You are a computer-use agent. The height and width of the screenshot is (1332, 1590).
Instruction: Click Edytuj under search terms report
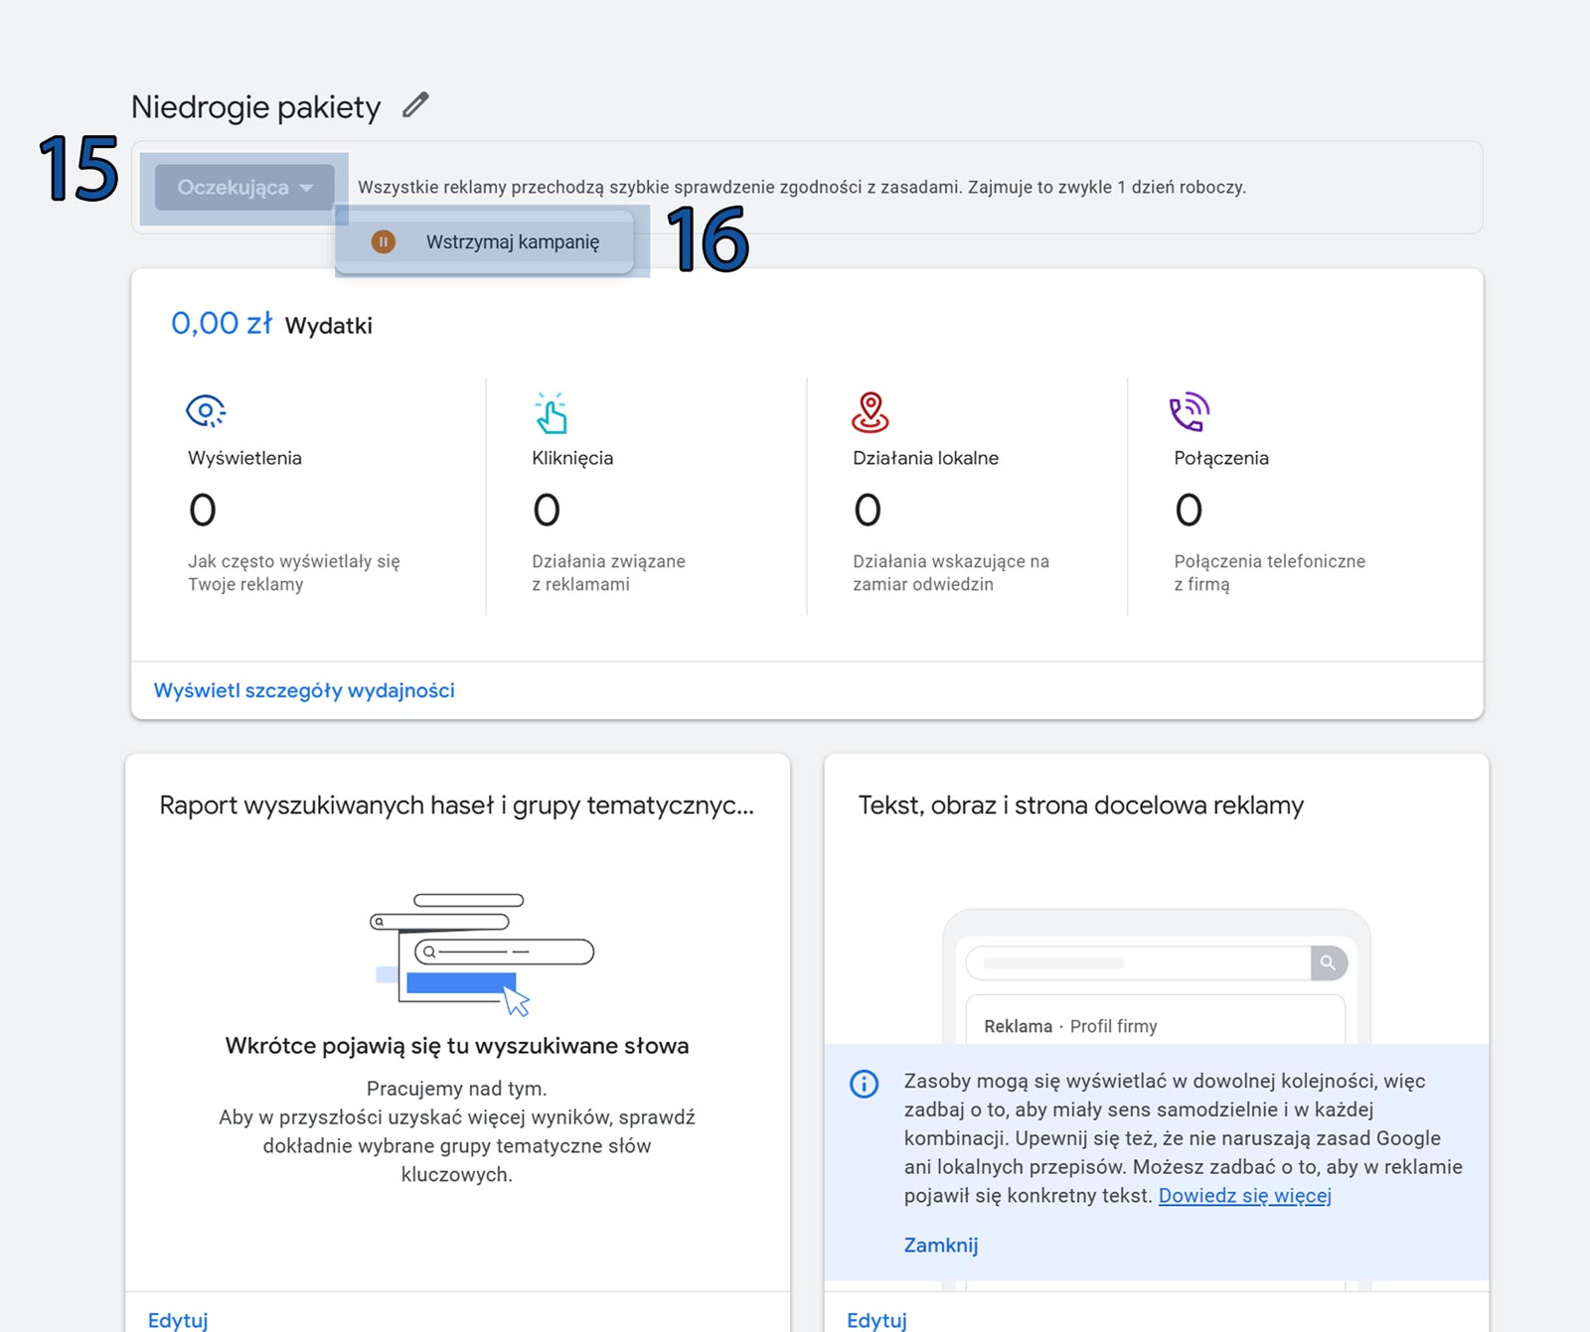tap(178, 1320)
